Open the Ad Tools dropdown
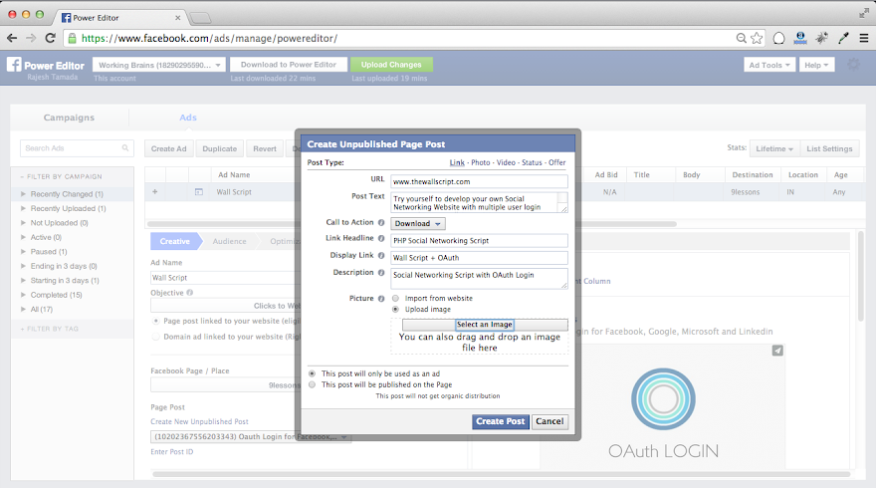 click(x=769, y=65)
